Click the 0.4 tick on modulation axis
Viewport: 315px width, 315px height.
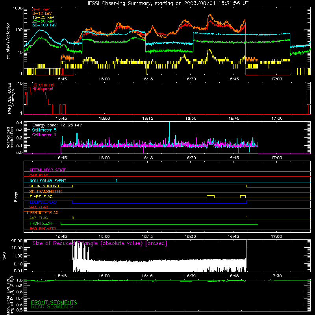19,122
